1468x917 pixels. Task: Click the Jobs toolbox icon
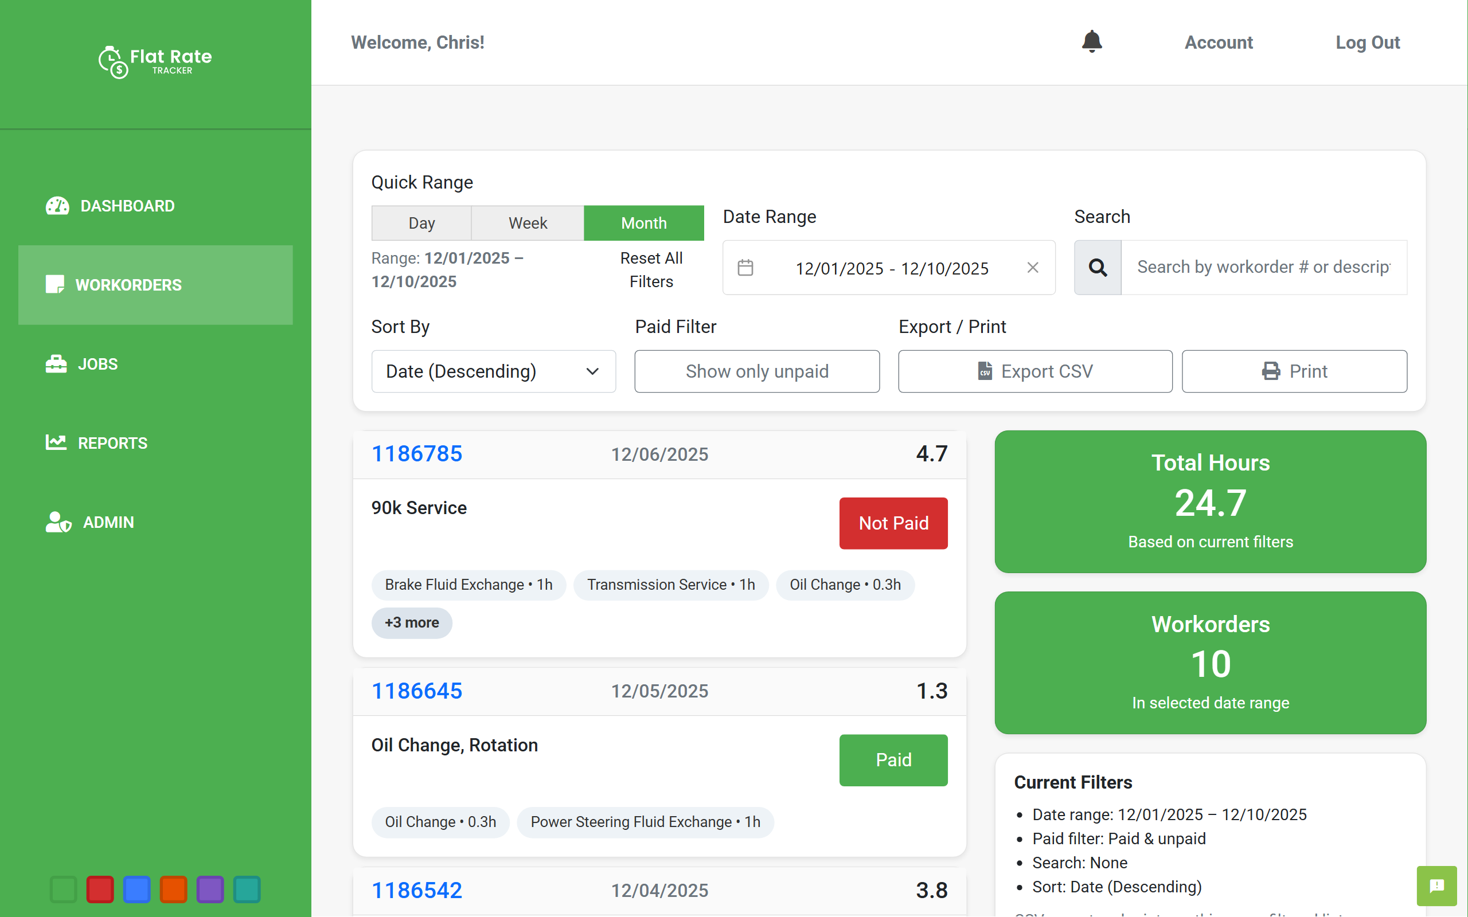coord(56,364)
